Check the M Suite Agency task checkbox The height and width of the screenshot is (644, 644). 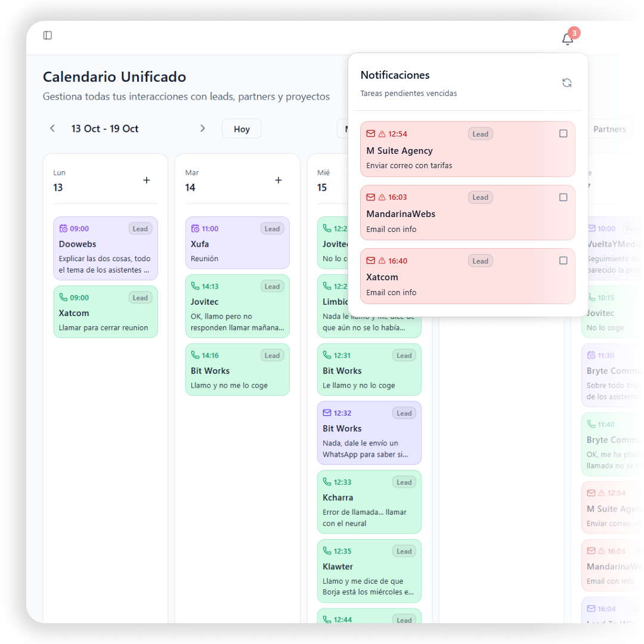(x=563, y=134)
